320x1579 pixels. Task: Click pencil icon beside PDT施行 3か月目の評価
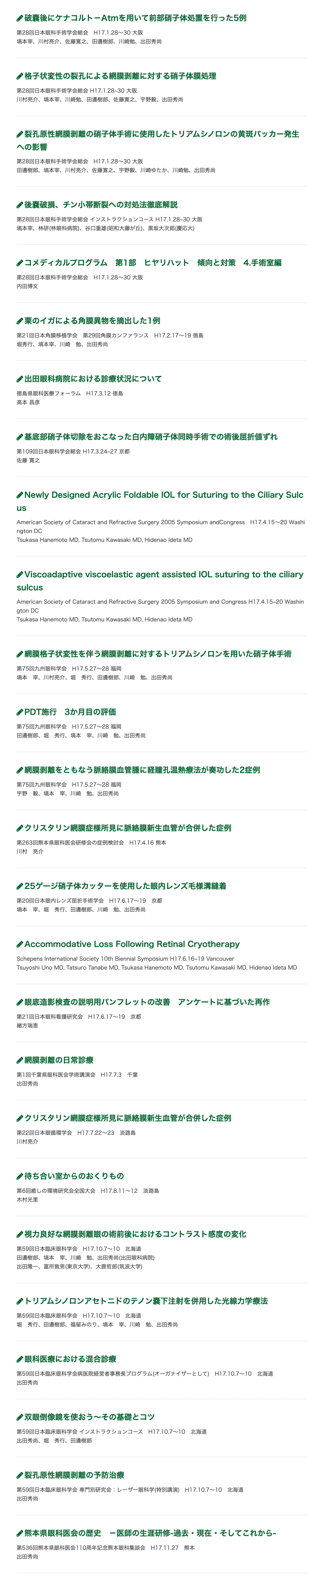20,712
